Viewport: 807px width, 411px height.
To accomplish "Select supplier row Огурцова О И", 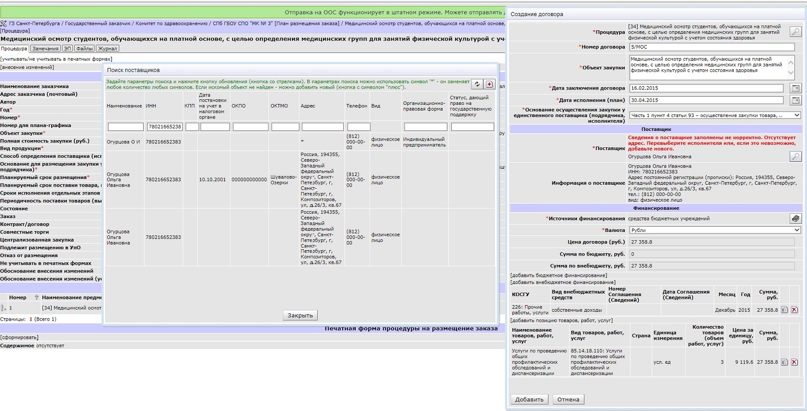I will (x=300, y=142).
